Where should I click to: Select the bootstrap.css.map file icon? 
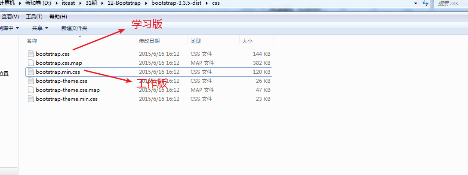pos(31,63)
